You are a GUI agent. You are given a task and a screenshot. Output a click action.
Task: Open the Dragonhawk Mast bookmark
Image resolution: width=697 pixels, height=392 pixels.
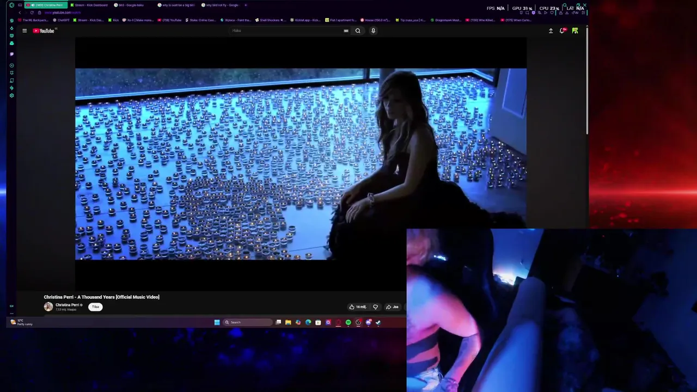[445, 20]
